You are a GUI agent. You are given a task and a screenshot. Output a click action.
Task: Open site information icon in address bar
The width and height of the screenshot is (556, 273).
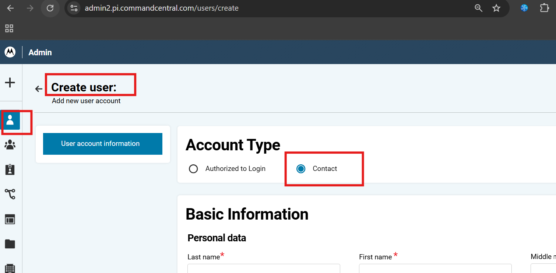pos(74,8)
